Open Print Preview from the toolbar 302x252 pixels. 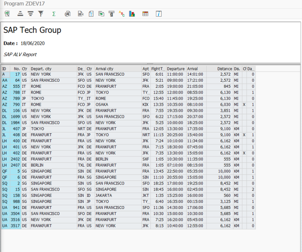pos(67,14)
